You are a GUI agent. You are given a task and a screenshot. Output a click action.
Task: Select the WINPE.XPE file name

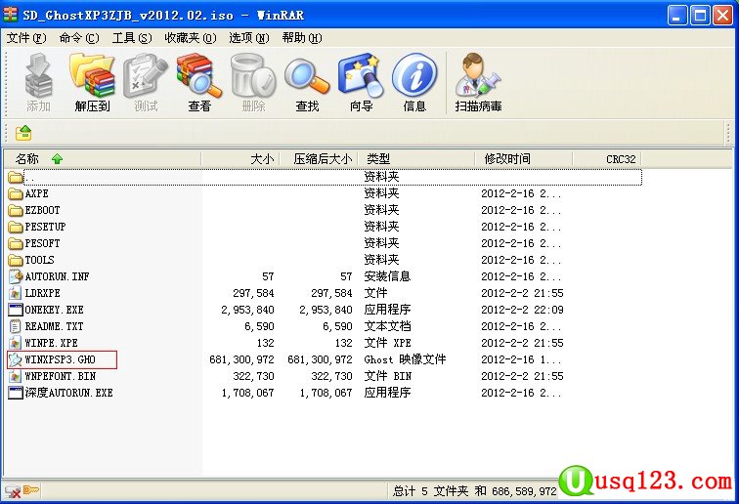tap(52, 343)
